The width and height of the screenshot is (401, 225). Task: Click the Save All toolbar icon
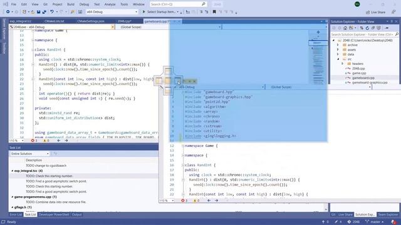tap(44, 12)
